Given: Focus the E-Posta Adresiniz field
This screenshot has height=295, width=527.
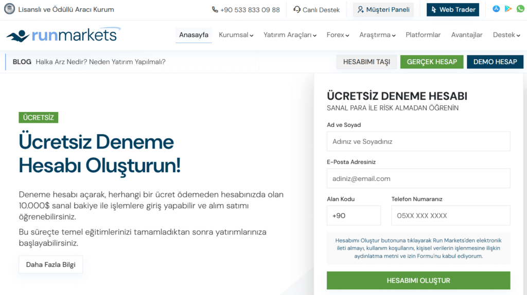Looking at the screenshot, I should [x=418, y=178].
